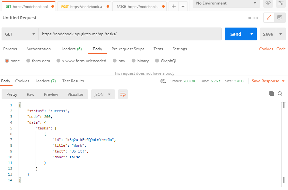Switch to the Pre-request Script tab
Screen dimensions: 288x190
click(x=128, y=49)
